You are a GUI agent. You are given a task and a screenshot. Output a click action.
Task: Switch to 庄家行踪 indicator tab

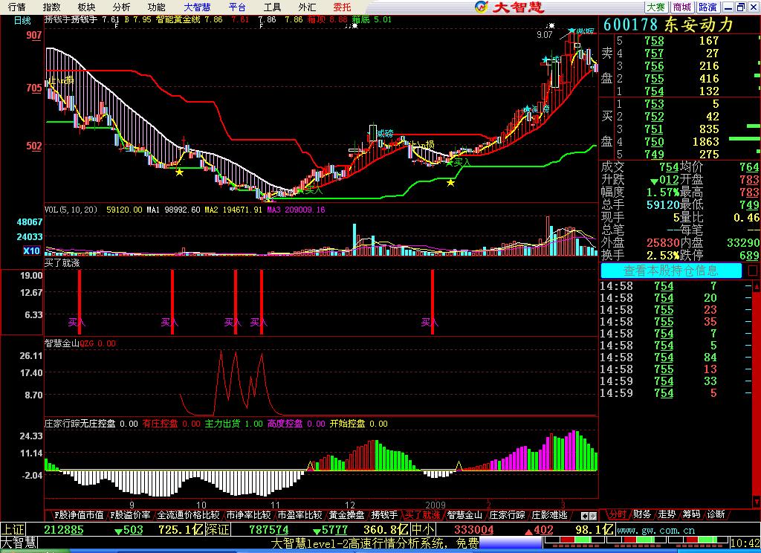coord(507,514)
